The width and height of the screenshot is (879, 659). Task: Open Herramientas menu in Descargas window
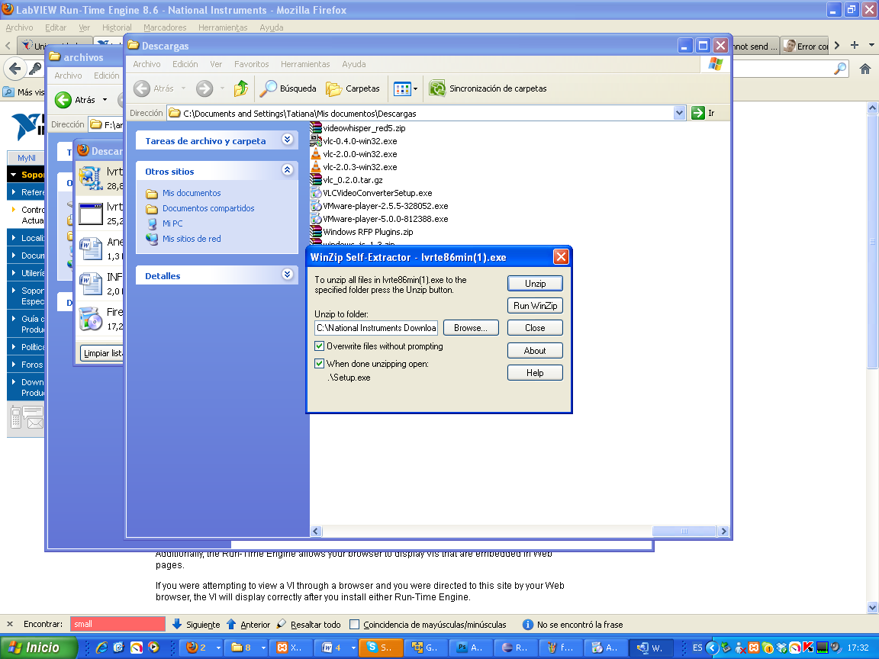tap(305, 64)
